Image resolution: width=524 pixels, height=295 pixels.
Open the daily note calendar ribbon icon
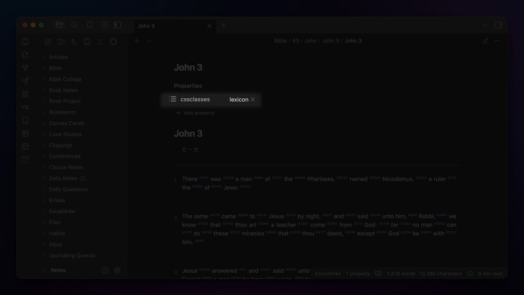(x=25, y=160)
